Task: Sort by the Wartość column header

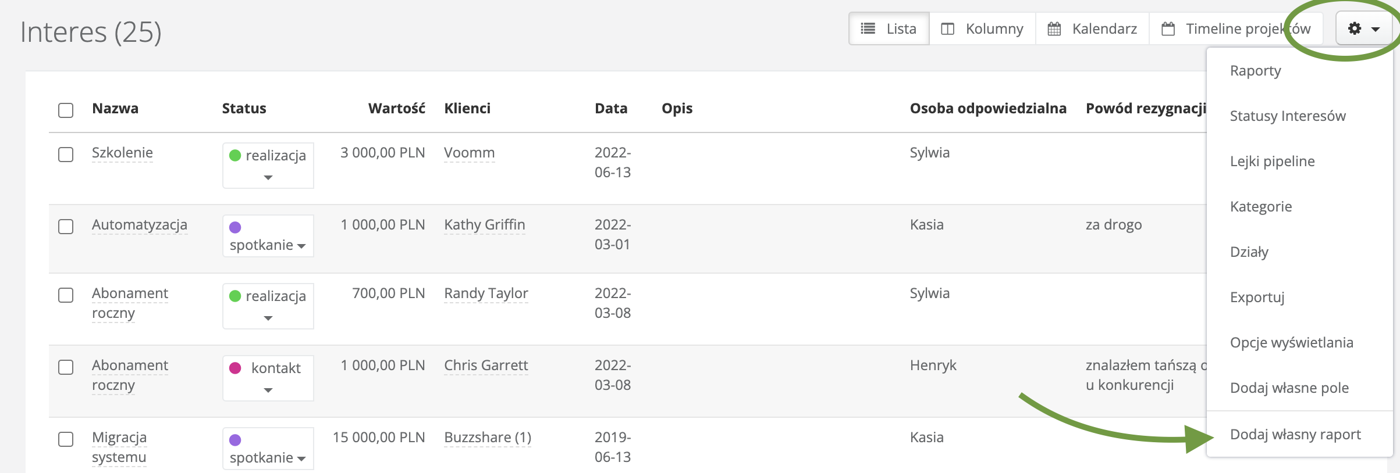Action: [396, 109]
